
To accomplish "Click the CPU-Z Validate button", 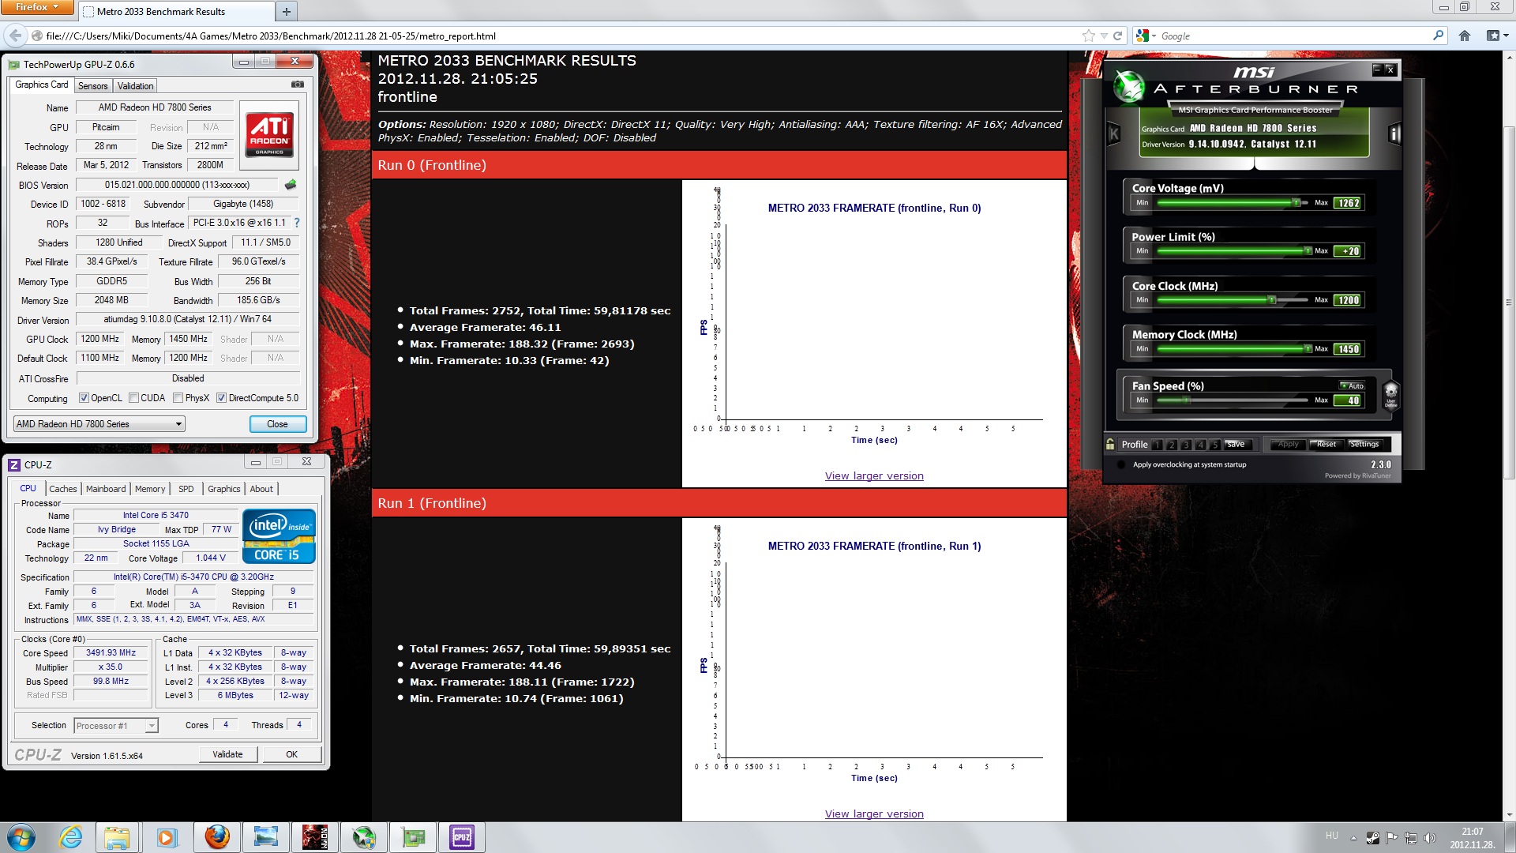I will click(x=227, y=754).
